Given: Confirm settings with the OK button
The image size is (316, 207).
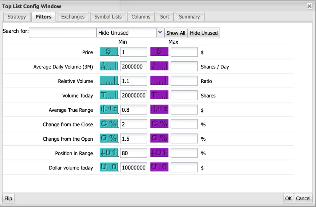Looking at the screenshot, I should 288,198.
